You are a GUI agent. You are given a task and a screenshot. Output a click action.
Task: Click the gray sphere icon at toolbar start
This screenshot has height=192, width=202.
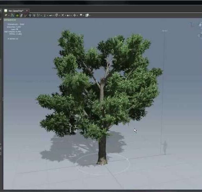(x=6, y=15)
